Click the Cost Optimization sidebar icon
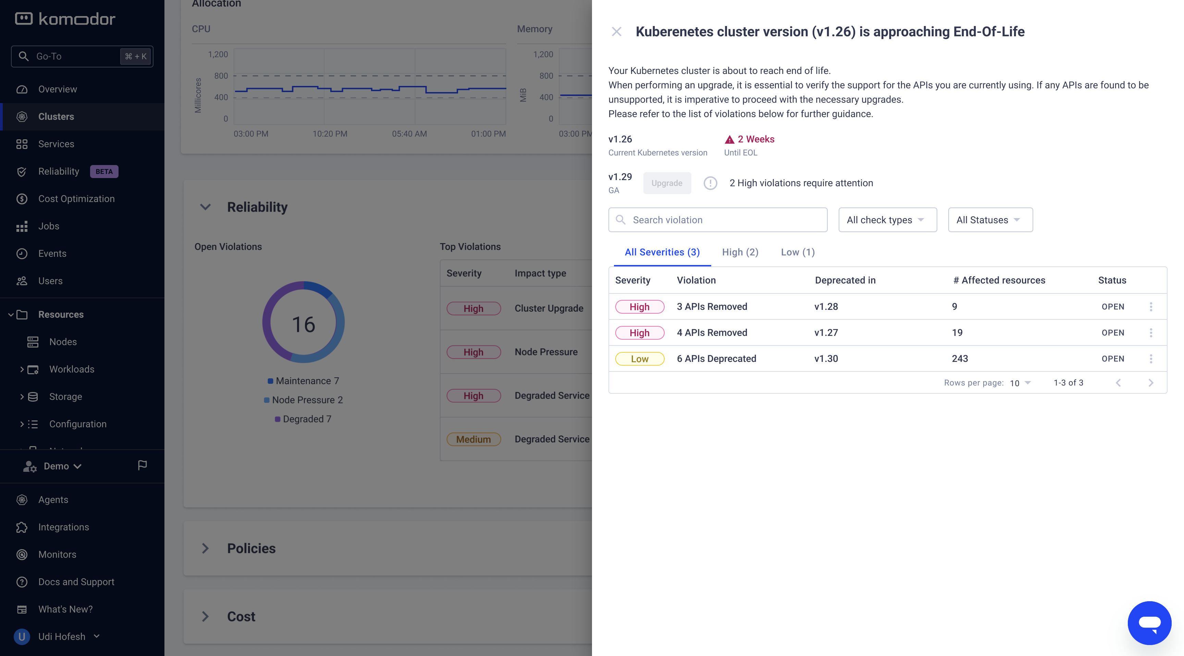 pos(22,199)
